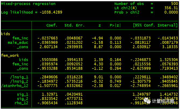Click the 'P>|z|' column header
This screenshot has width=180, height=109.
[115, 25]
